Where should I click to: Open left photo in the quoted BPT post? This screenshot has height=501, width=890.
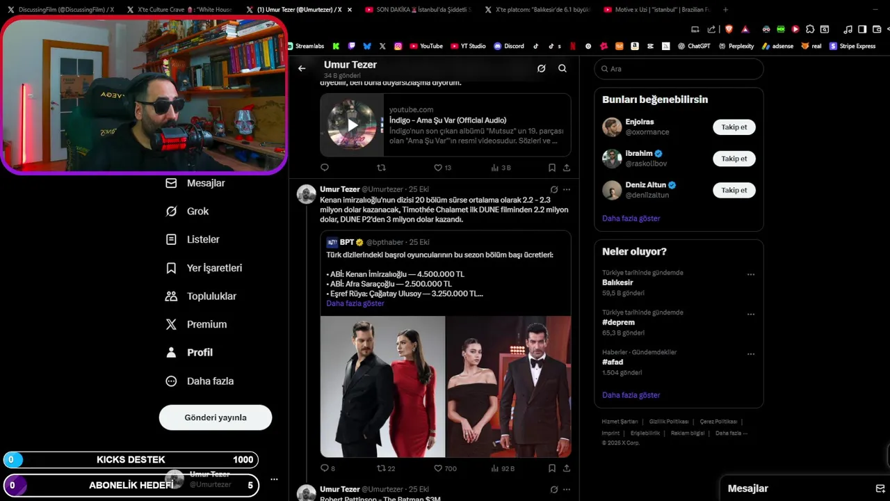(382, 386)
